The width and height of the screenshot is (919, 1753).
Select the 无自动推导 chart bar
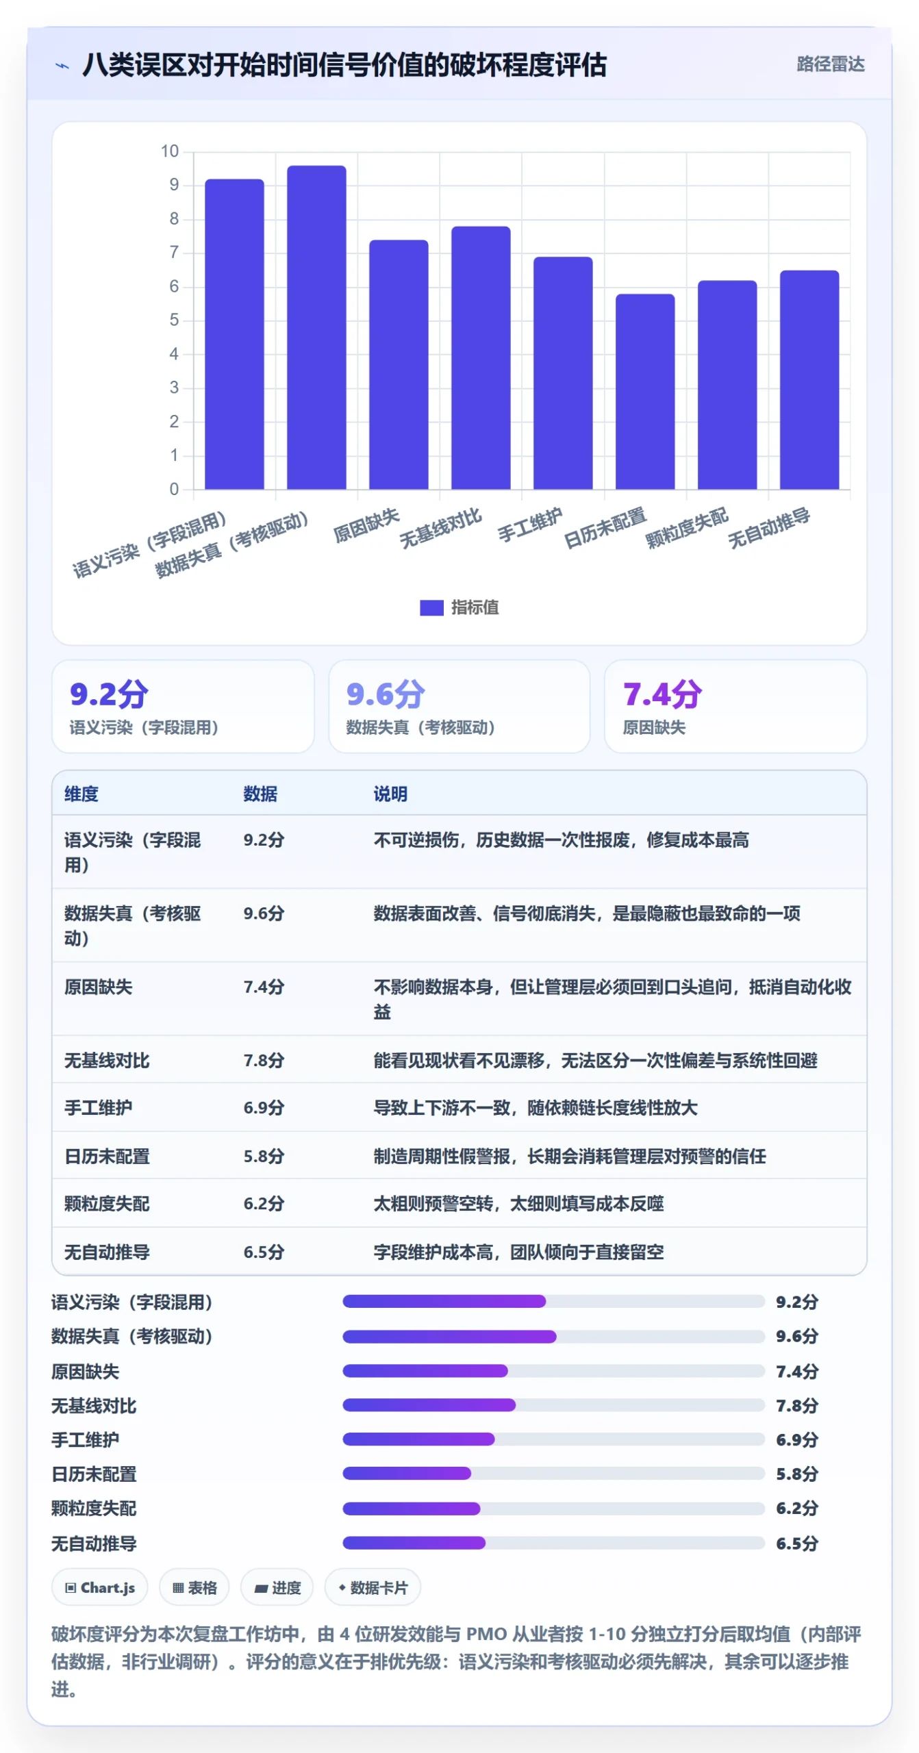coord(809,380)
